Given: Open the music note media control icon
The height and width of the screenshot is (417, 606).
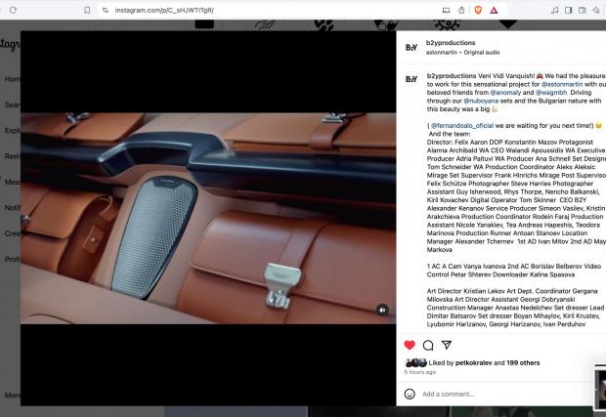Looking at the screenshot, I should pyautogui.click(x=554, y=11).
